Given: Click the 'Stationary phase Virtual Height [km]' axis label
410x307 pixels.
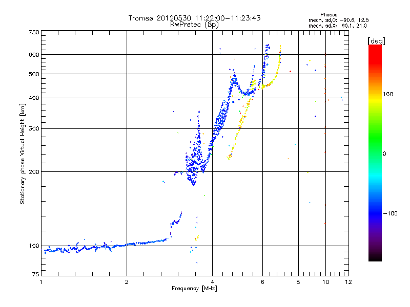Looking at the screenshot, I should click(23, 153).
